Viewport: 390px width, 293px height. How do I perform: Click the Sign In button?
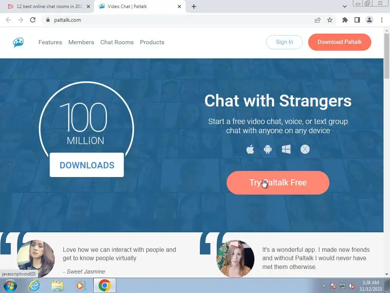284,42
